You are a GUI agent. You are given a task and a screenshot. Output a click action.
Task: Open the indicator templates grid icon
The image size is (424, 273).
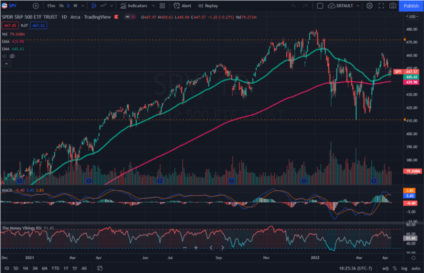click(x=162, y=6)
